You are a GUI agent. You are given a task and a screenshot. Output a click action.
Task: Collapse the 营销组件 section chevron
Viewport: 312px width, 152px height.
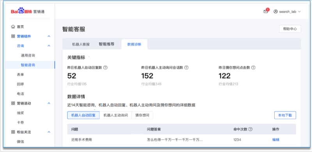pyautogui.click(x=49, y=36)
